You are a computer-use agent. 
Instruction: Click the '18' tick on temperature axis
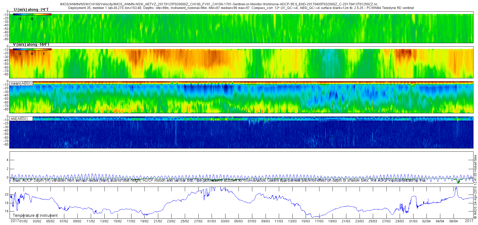coord(7,203)
